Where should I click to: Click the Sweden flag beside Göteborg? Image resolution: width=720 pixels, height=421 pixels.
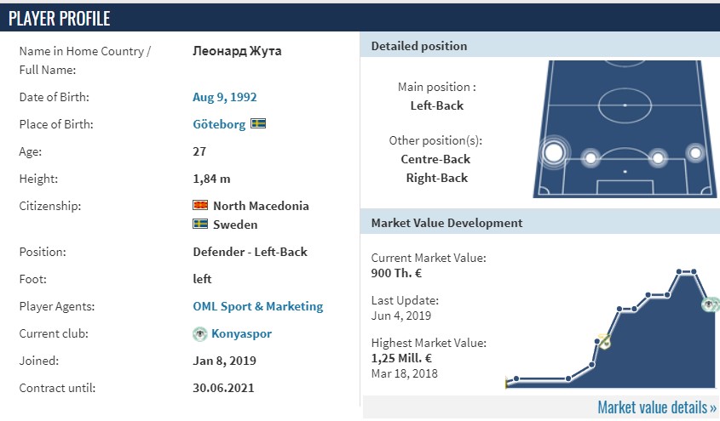(x=258, y=123)
